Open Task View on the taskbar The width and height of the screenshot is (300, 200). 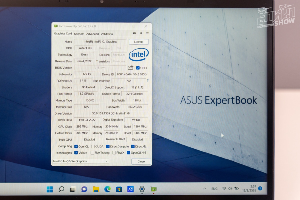(x=73, y=189)
